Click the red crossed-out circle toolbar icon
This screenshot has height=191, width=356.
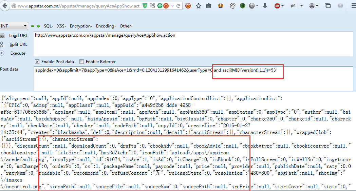pyautogui.click(x=188, y=6)
